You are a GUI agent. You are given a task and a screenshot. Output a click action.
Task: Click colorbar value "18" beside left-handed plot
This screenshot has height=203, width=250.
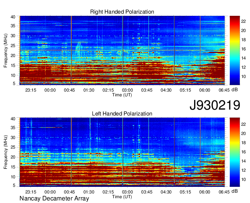243,143
